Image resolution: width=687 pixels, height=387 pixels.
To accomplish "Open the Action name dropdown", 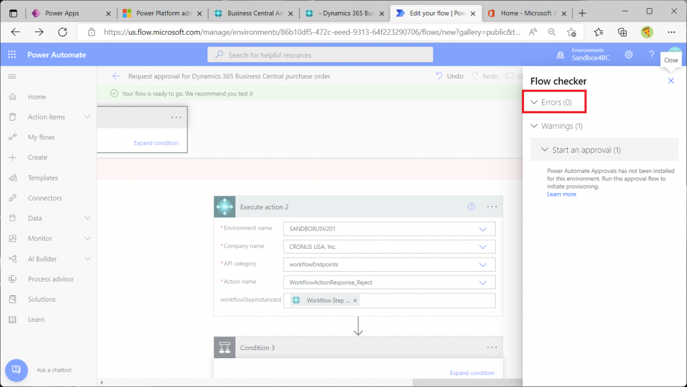I will 482,282.
